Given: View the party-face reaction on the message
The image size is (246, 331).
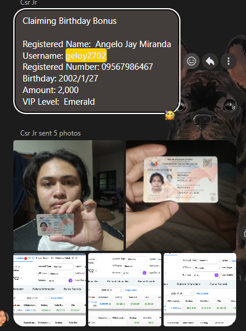Looking at the screenshot, I should pos(170,115).
